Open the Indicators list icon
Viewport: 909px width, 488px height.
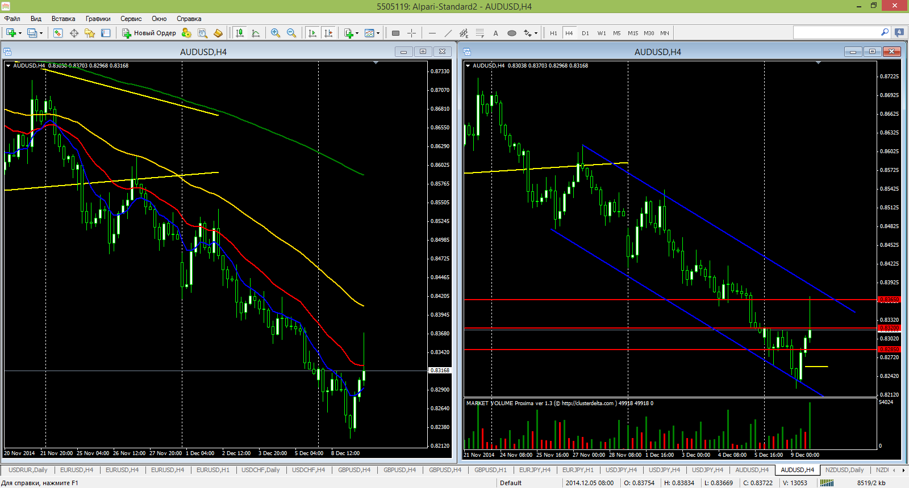tap(349, 33)
